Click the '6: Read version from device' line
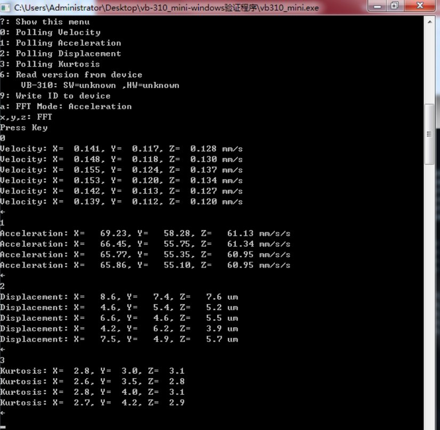The width and height of the screenshot is (440, 430). [71, 75]
